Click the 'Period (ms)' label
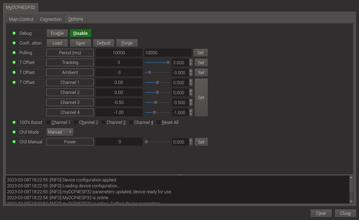359x220 pixels. coord(70,53)
